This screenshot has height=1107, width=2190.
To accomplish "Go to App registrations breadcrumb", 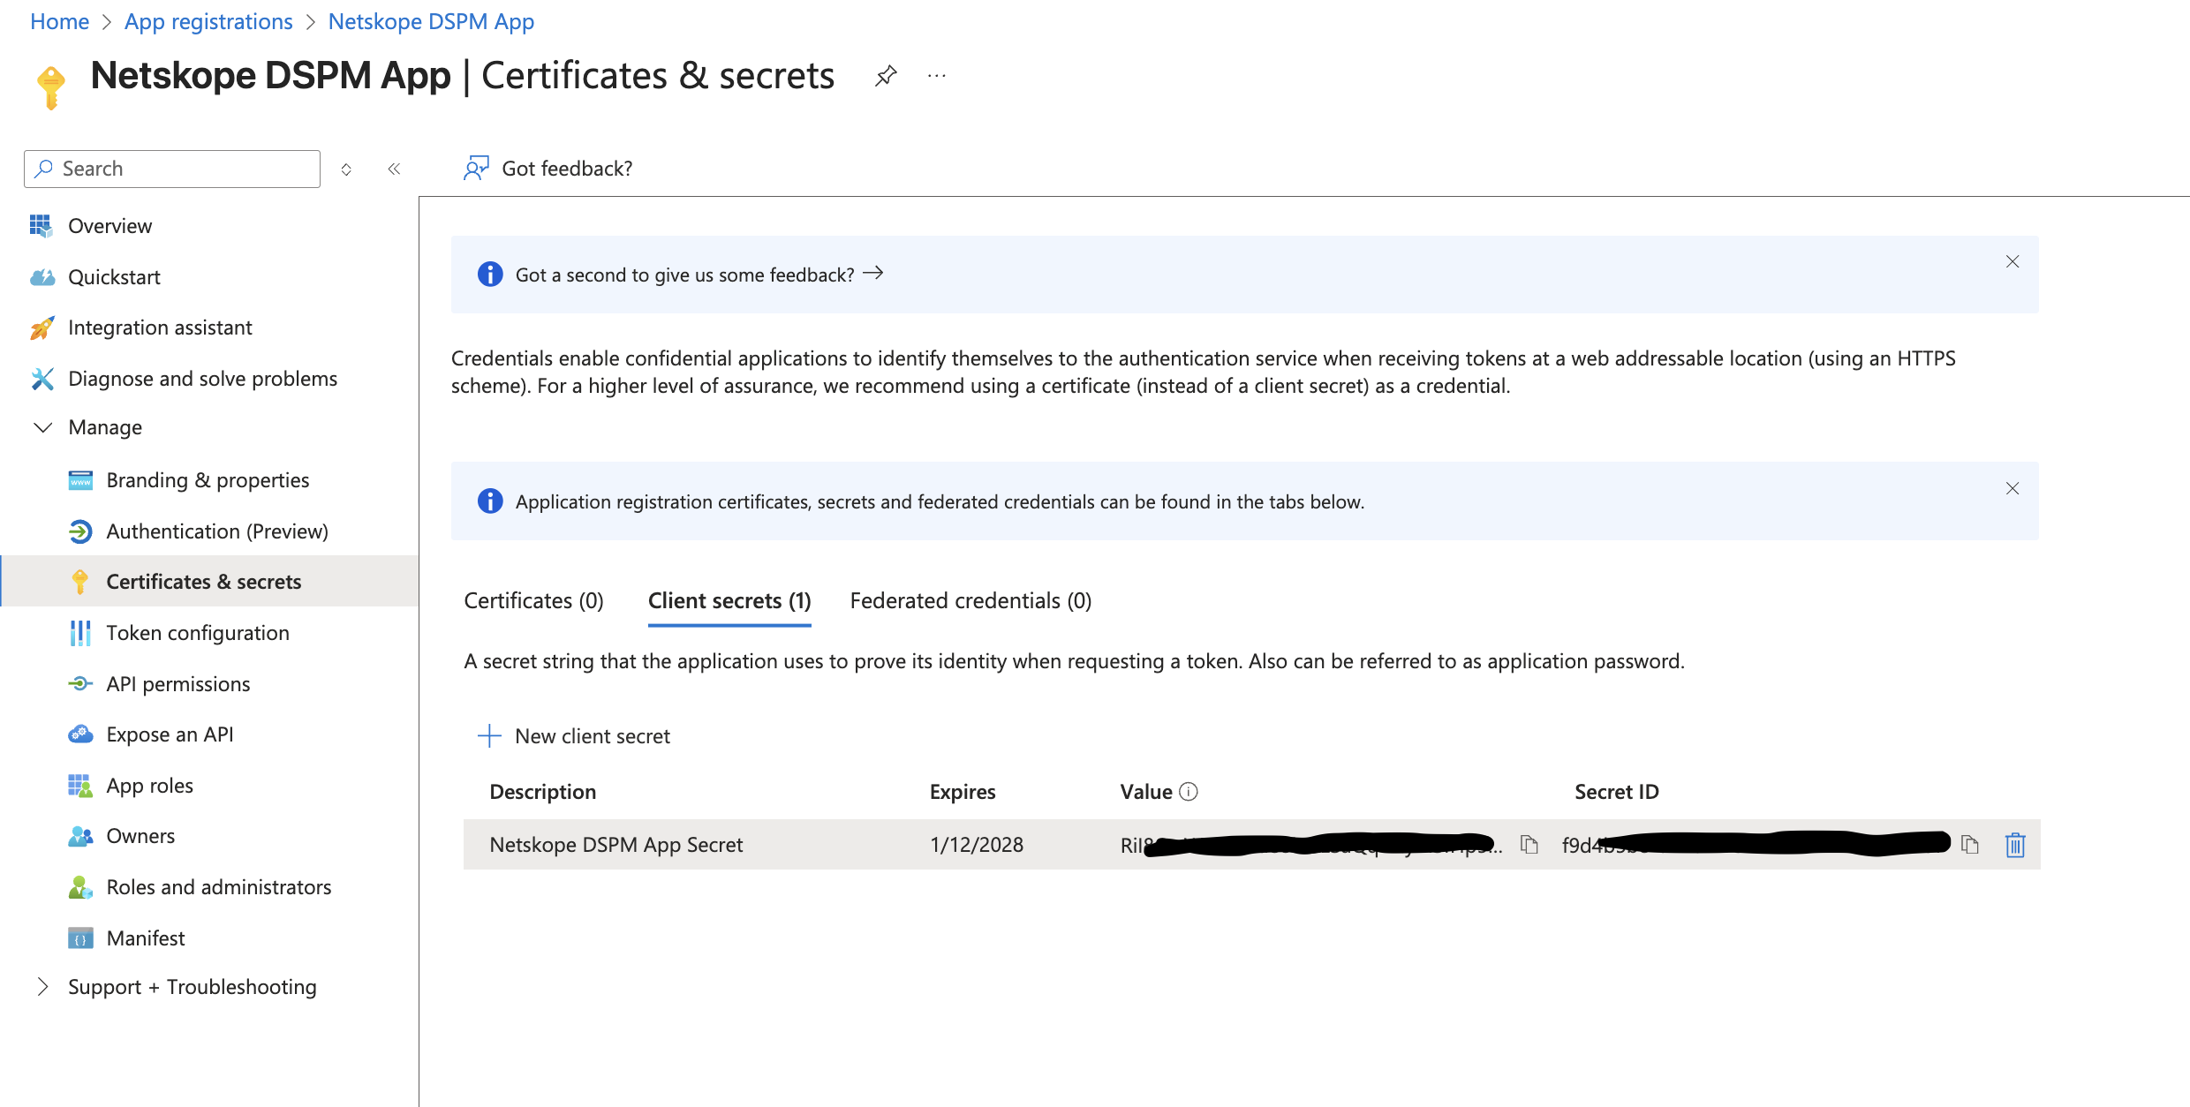I will point(208,21).
